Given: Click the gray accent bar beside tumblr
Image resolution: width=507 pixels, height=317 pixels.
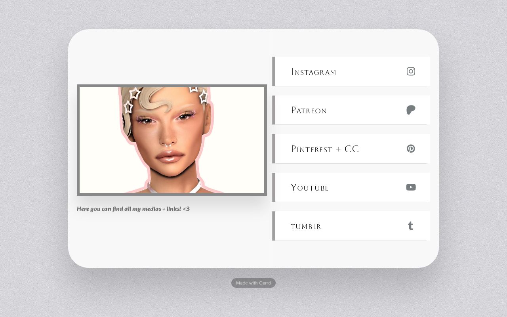Looking at the screenshot, I should [273, 226].
